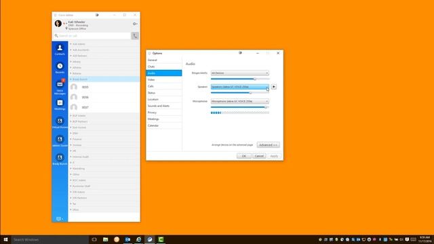
Task: Open the Ringer/Alerts device dropdown
Action: pyautogui.click(x=239, y=73)
